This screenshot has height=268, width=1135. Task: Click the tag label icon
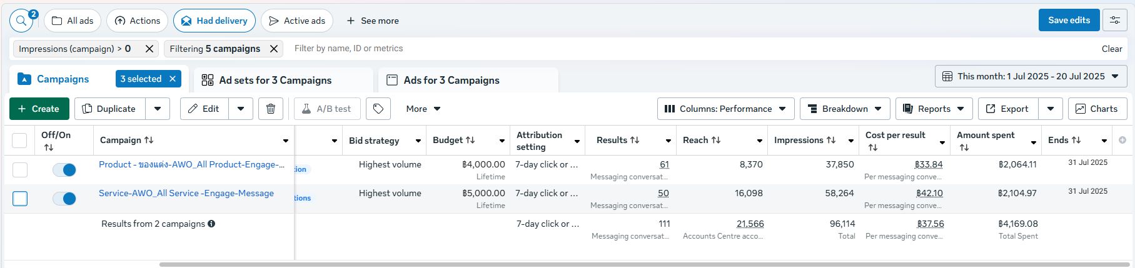[378, 109]
